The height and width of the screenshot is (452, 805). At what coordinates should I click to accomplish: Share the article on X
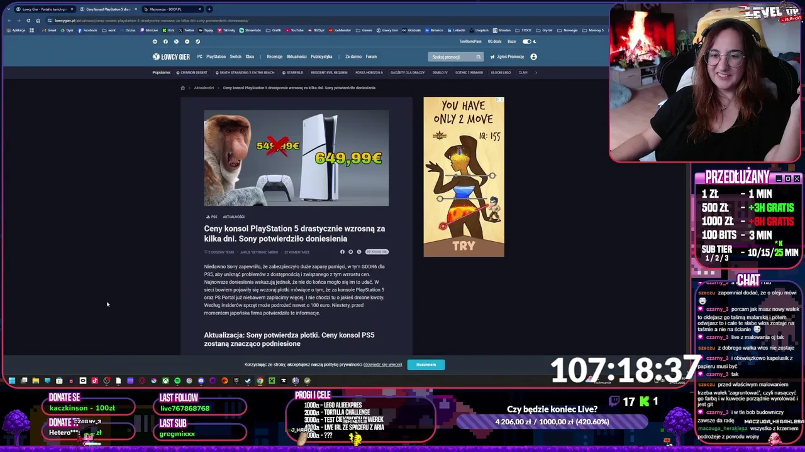[x=359, y=252]
